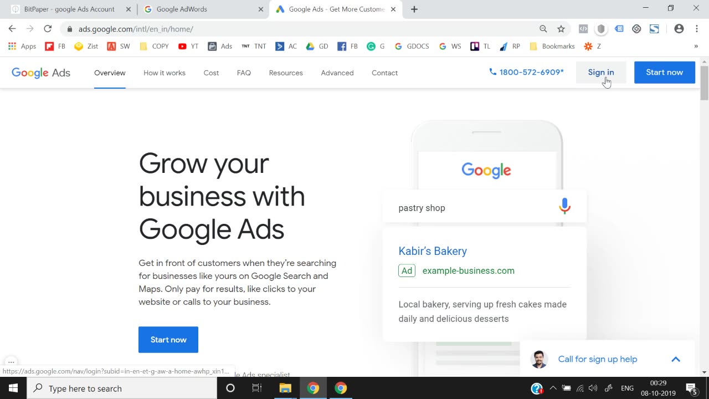Close the Google Ads browser tab
The image size is (709, 399).
coord(393,9)
